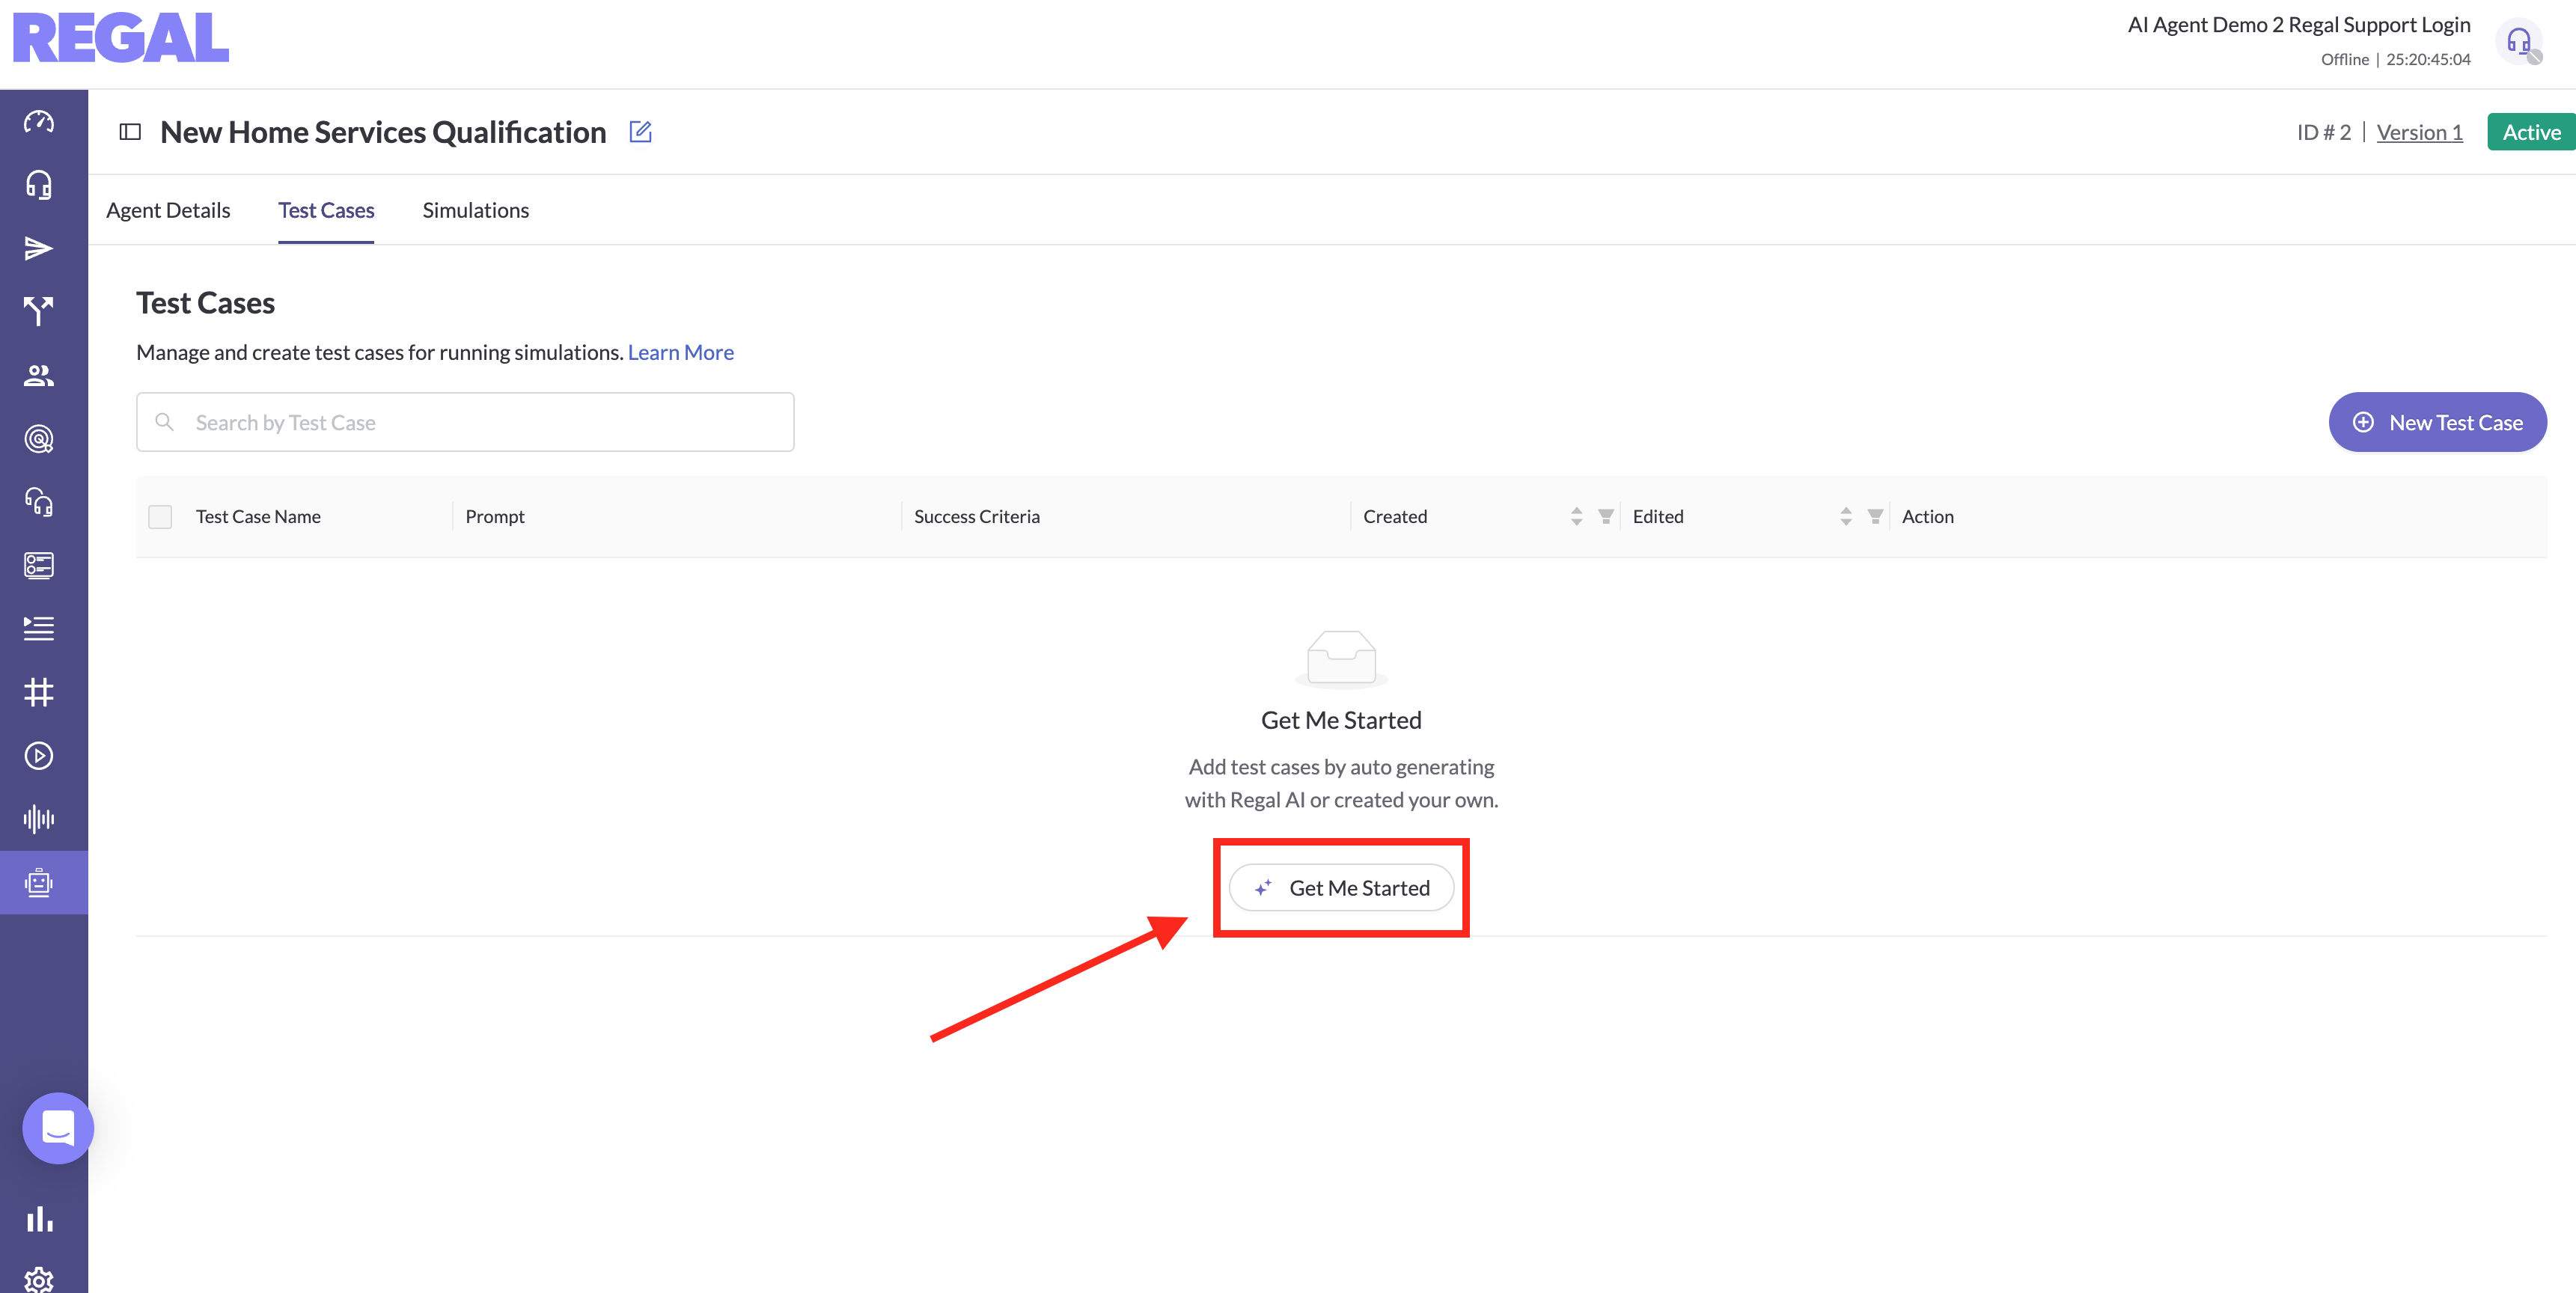Click the Prompt column header
Viewport: 2576px width, 1293px height.
(x=495, y=516)
